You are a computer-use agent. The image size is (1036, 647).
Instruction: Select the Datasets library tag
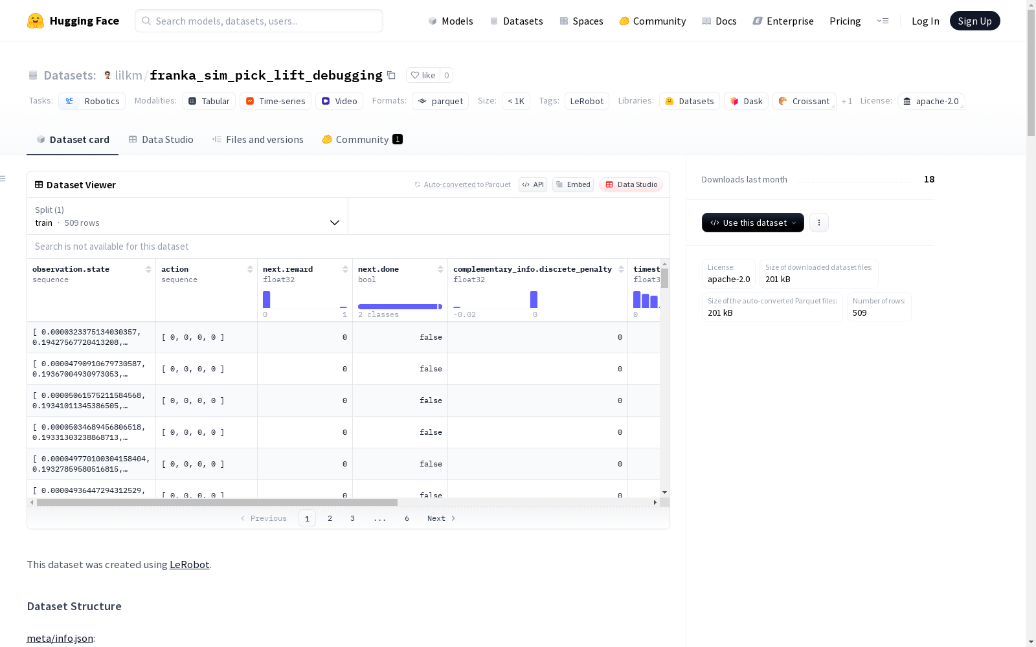690,101
